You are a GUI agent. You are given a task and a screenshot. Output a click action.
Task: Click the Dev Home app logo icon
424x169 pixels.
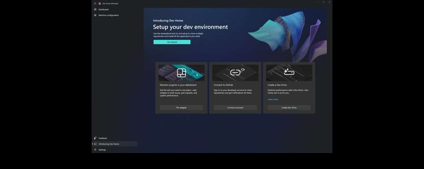100,4
